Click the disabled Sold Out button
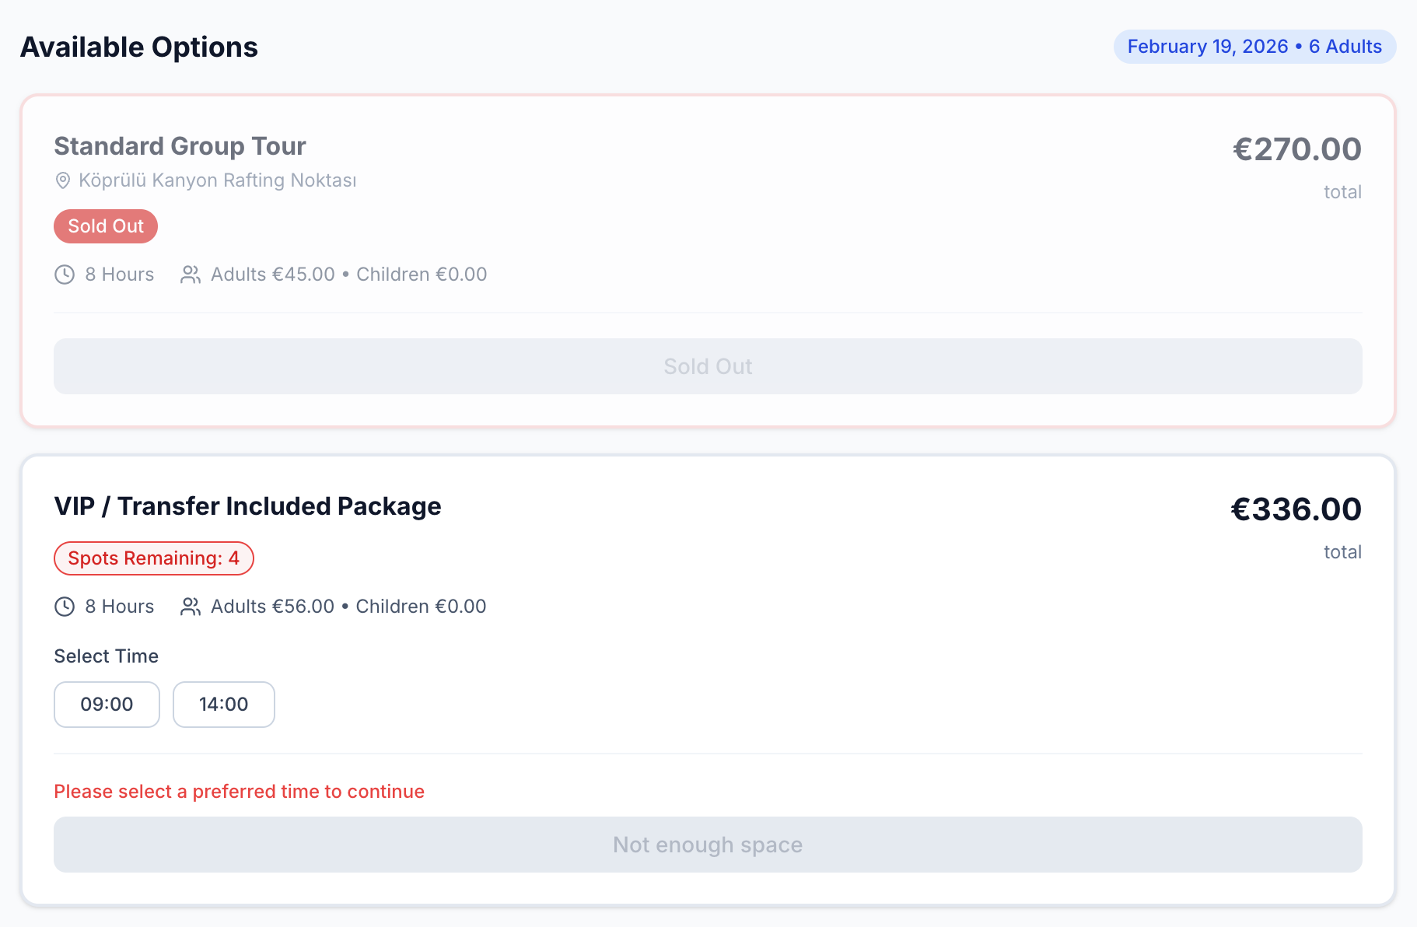1417x927 pixels. point(708,366)
